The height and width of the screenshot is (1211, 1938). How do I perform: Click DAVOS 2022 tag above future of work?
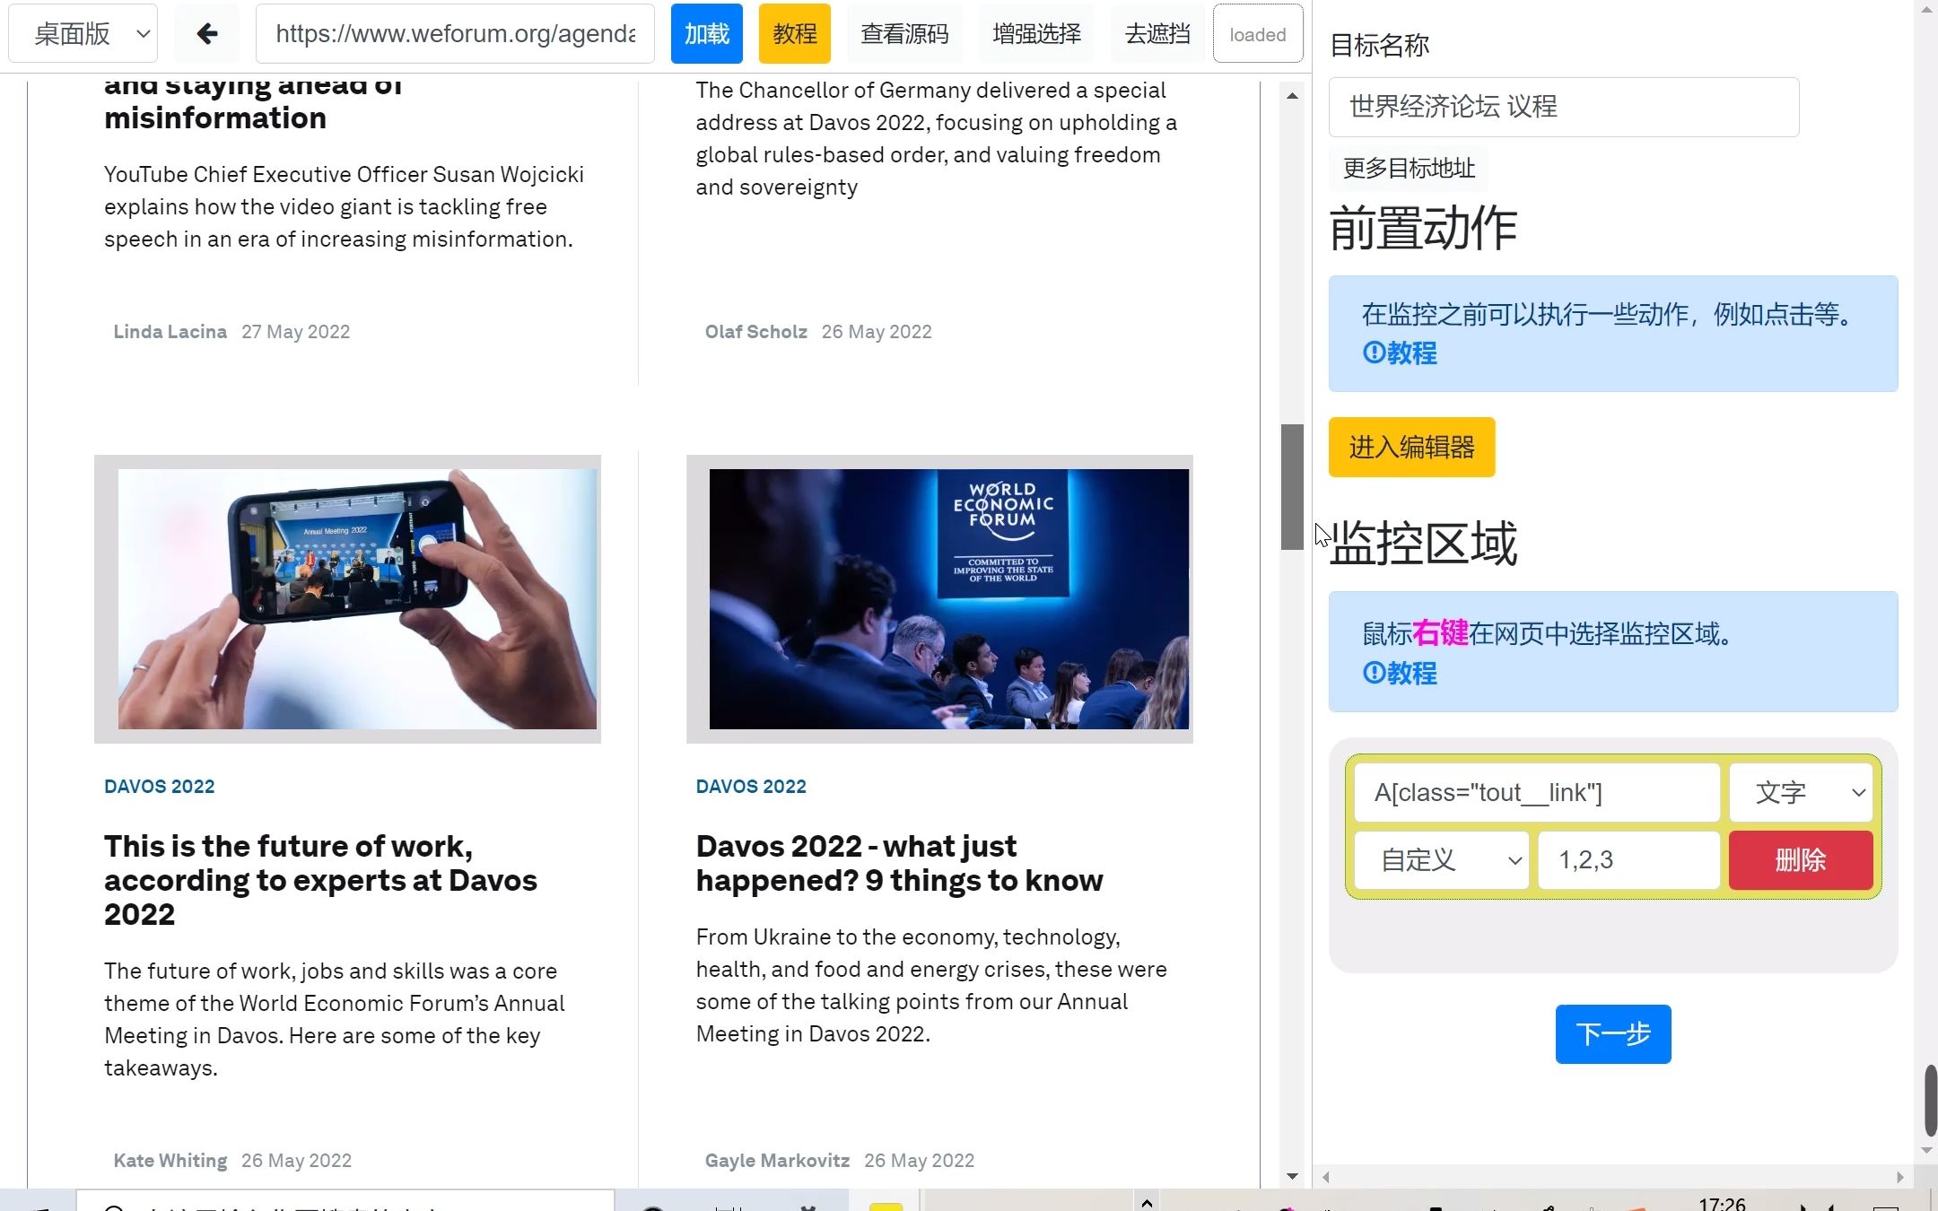pyautogui.click(x=159, y=787)
